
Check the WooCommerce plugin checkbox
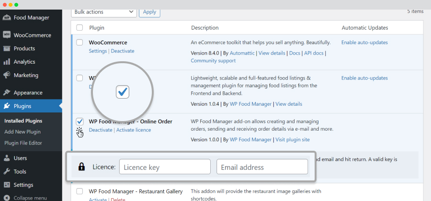tap(79, 42)
